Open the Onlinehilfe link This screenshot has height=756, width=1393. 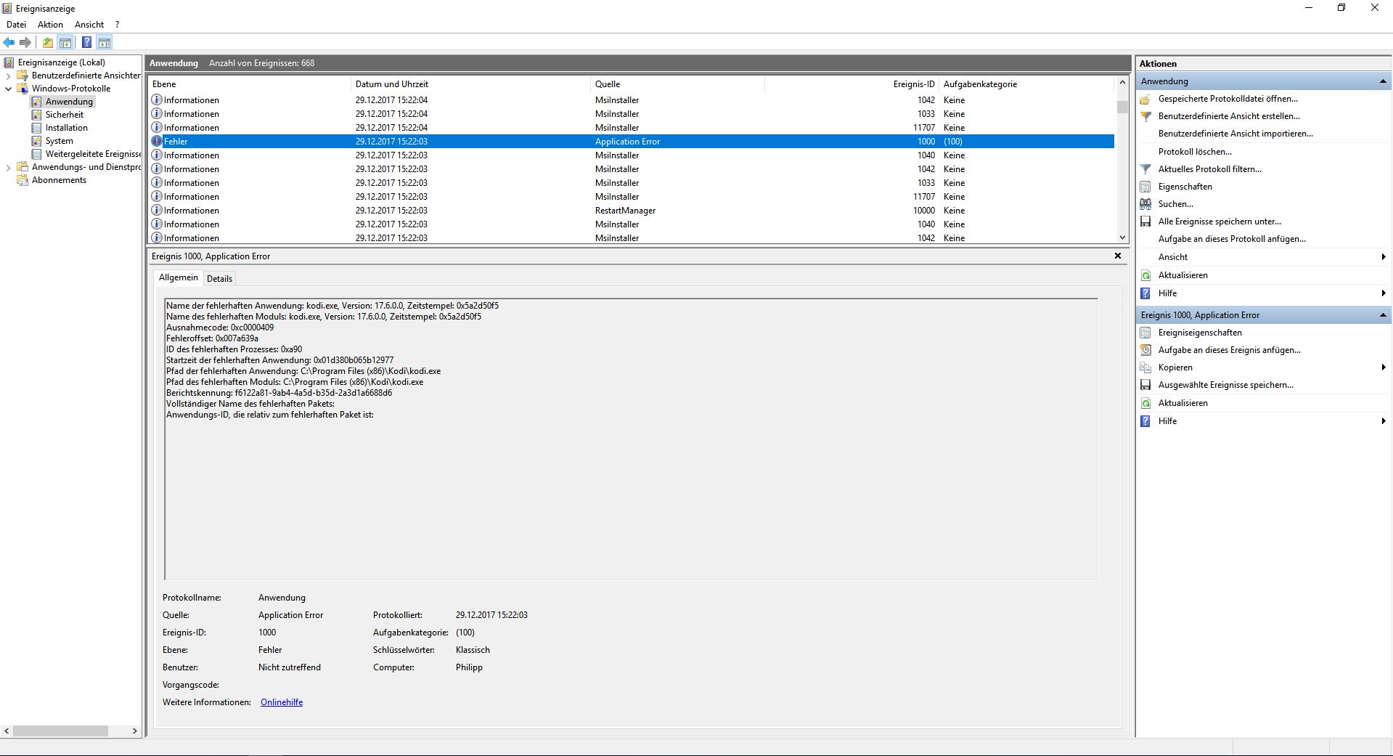click(x=282, y=702)
